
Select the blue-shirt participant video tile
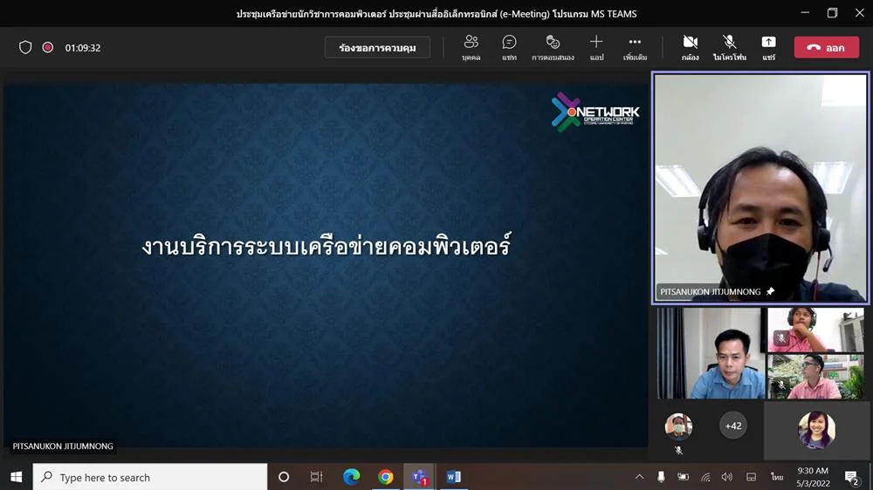pos(711,353)
